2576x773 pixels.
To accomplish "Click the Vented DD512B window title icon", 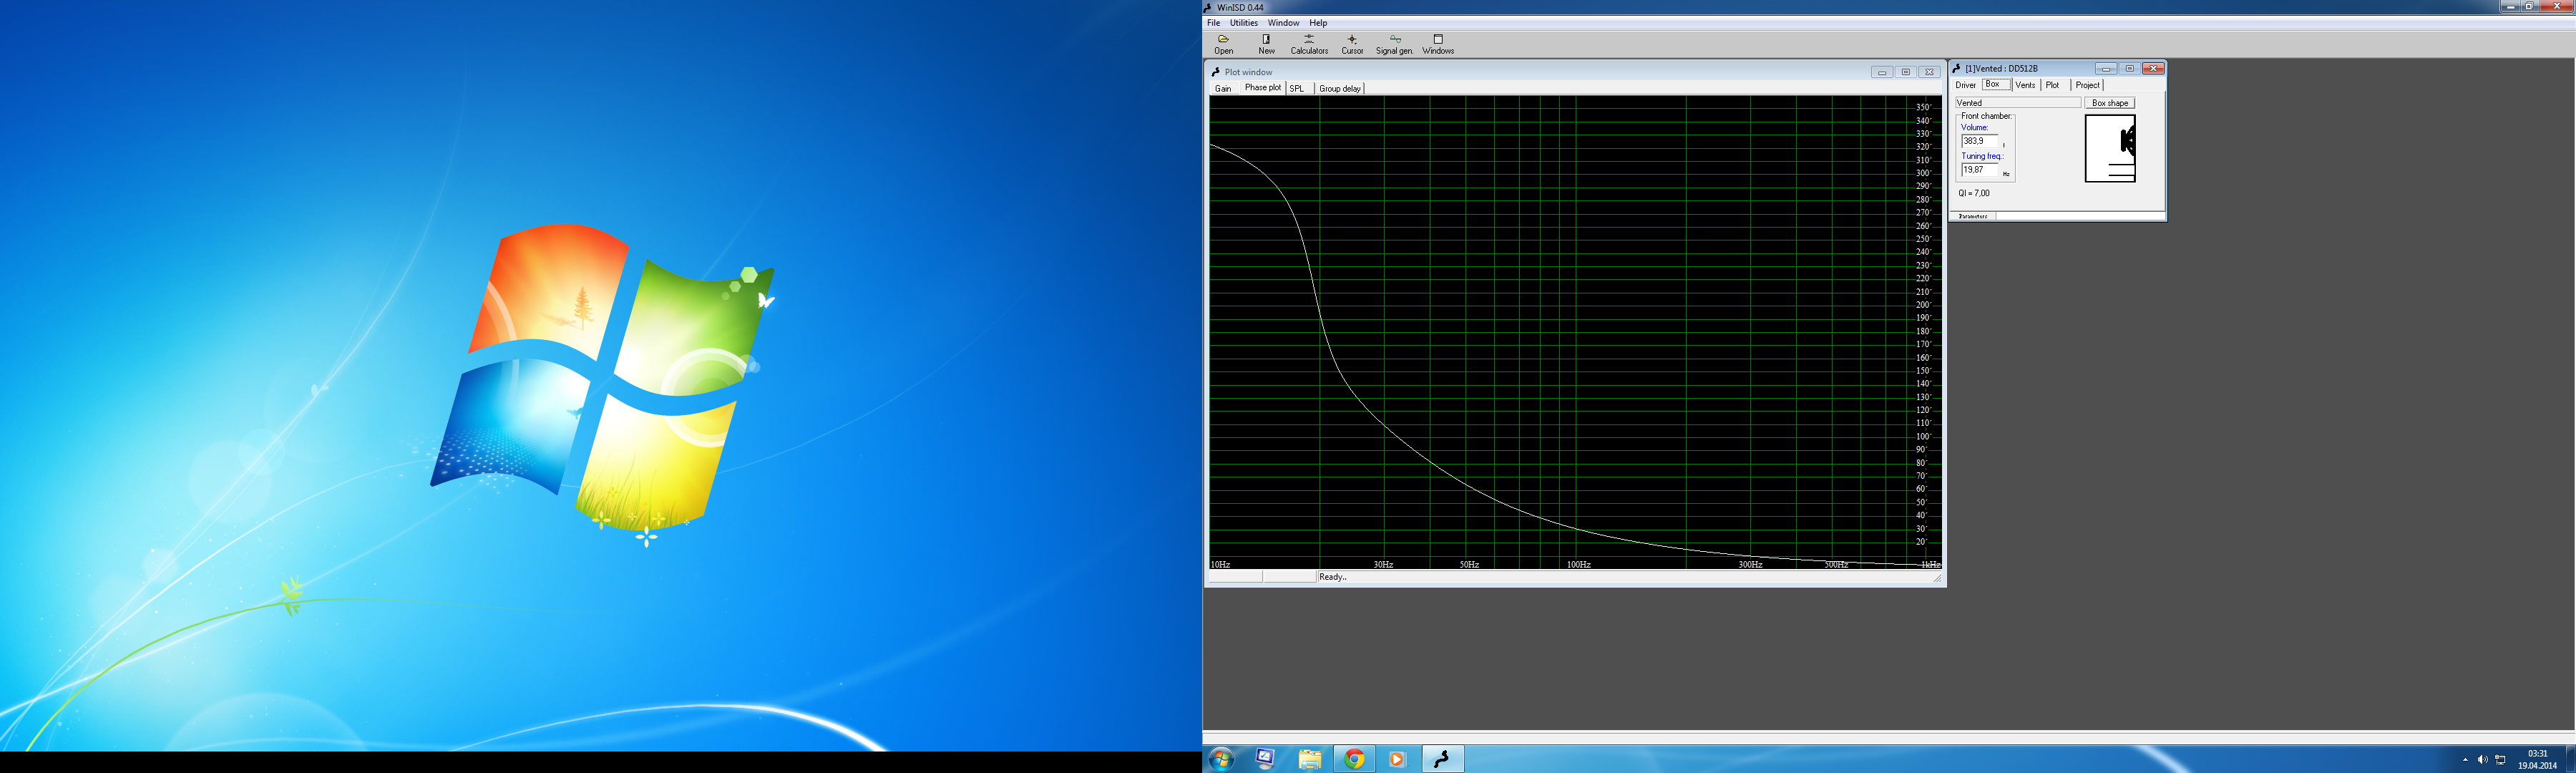I will point(1957,68).
